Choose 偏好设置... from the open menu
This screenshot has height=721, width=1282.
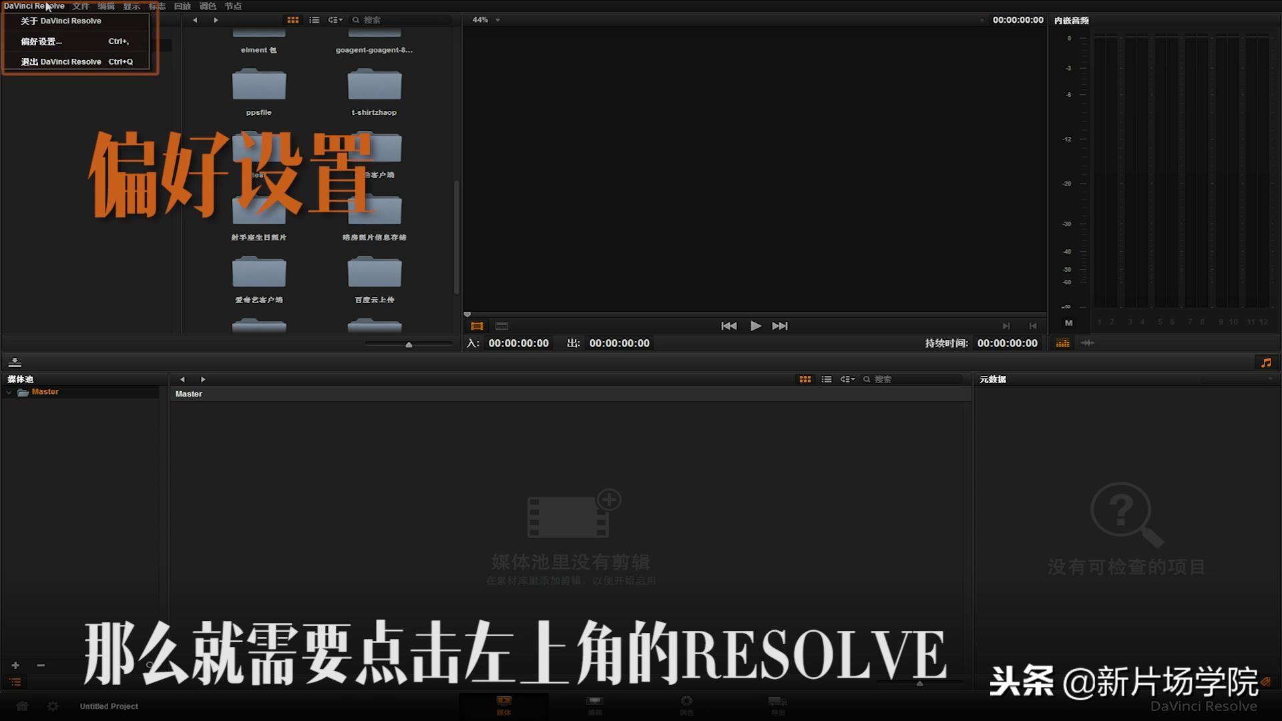75,41
